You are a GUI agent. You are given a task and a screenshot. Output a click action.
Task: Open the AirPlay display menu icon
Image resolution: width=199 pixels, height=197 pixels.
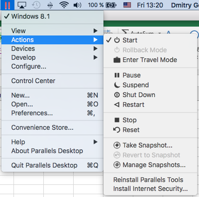(x=22, y=5)
